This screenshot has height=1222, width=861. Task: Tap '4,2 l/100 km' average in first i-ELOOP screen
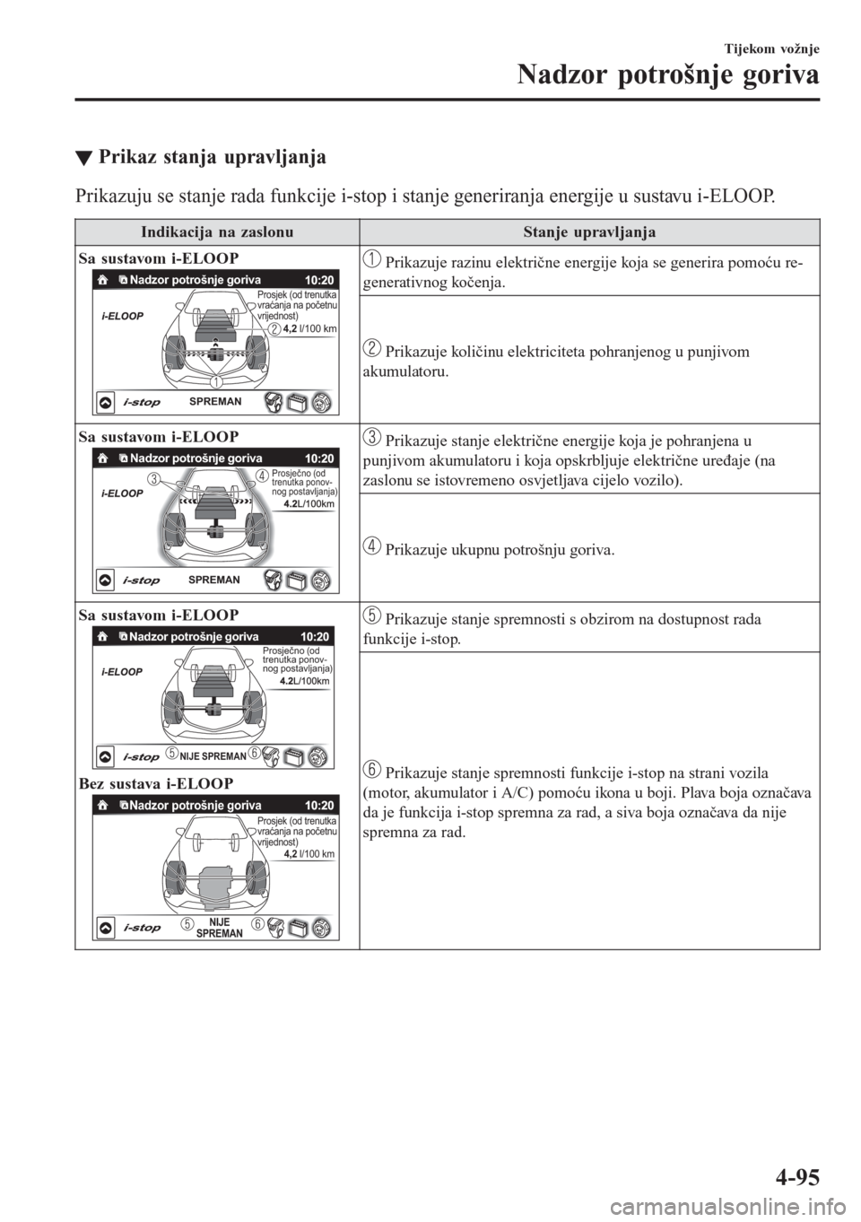(x=309, y=329)
